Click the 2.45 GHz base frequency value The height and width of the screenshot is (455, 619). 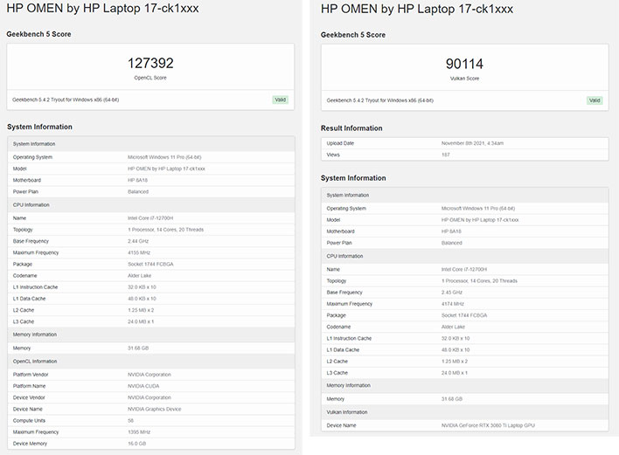(453, 293)
